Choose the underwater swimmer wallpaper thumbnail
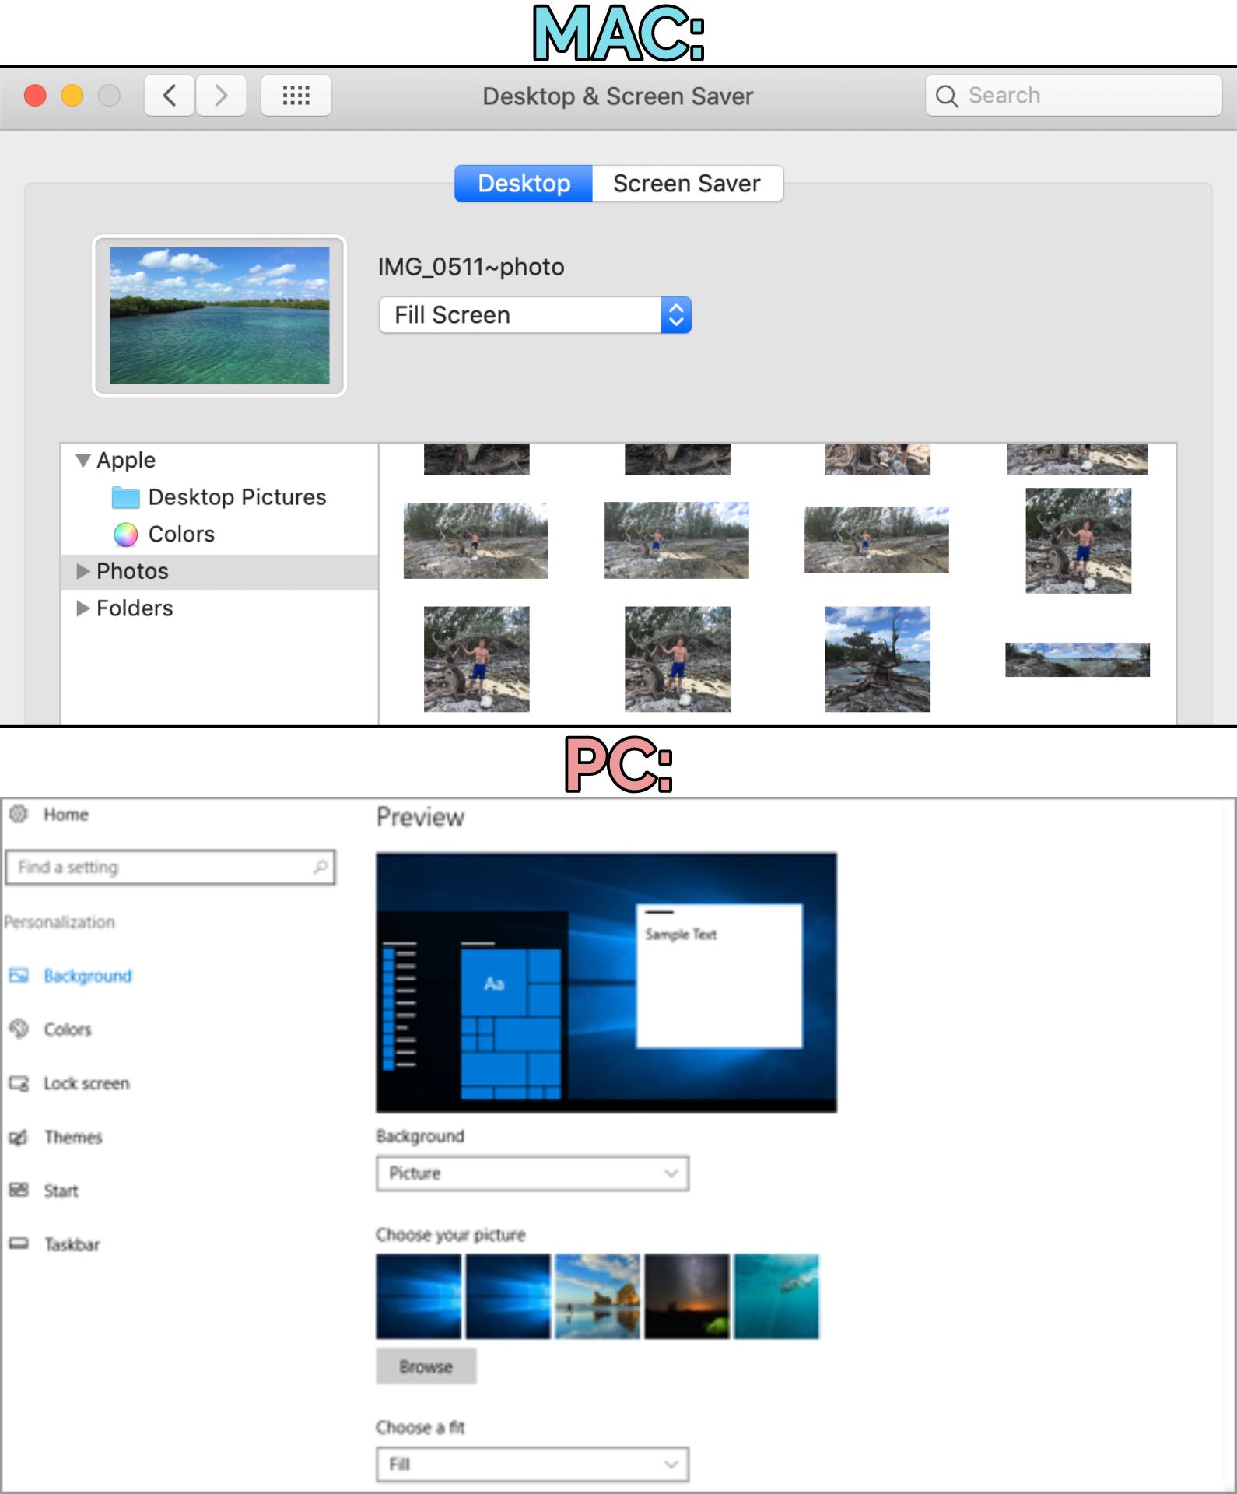 click(776, 1296)
